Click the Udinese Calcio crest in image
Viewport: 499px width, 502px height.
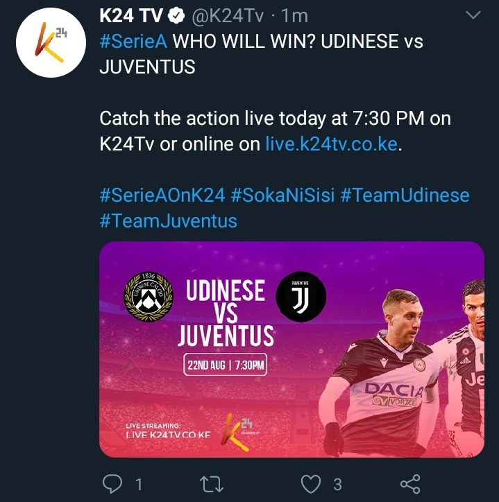coord(149,297)
